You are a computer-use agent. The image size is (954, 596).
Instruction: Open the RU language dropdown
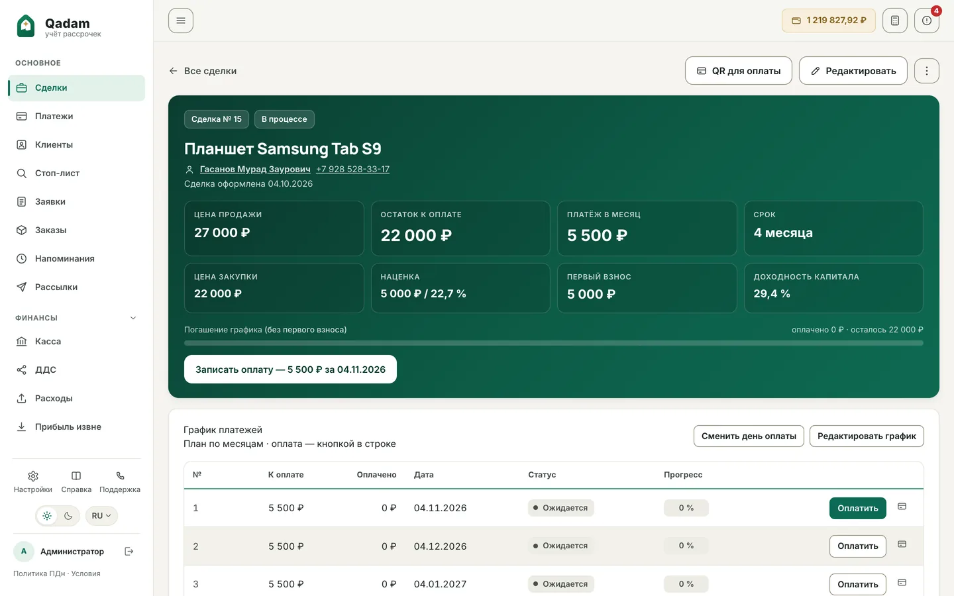[x=101, y=516]
